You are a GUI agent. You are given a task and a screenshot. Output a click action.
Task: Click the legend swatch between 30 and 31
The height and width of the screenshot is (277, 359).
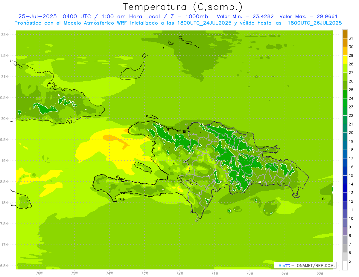click(x=345, y=43)
